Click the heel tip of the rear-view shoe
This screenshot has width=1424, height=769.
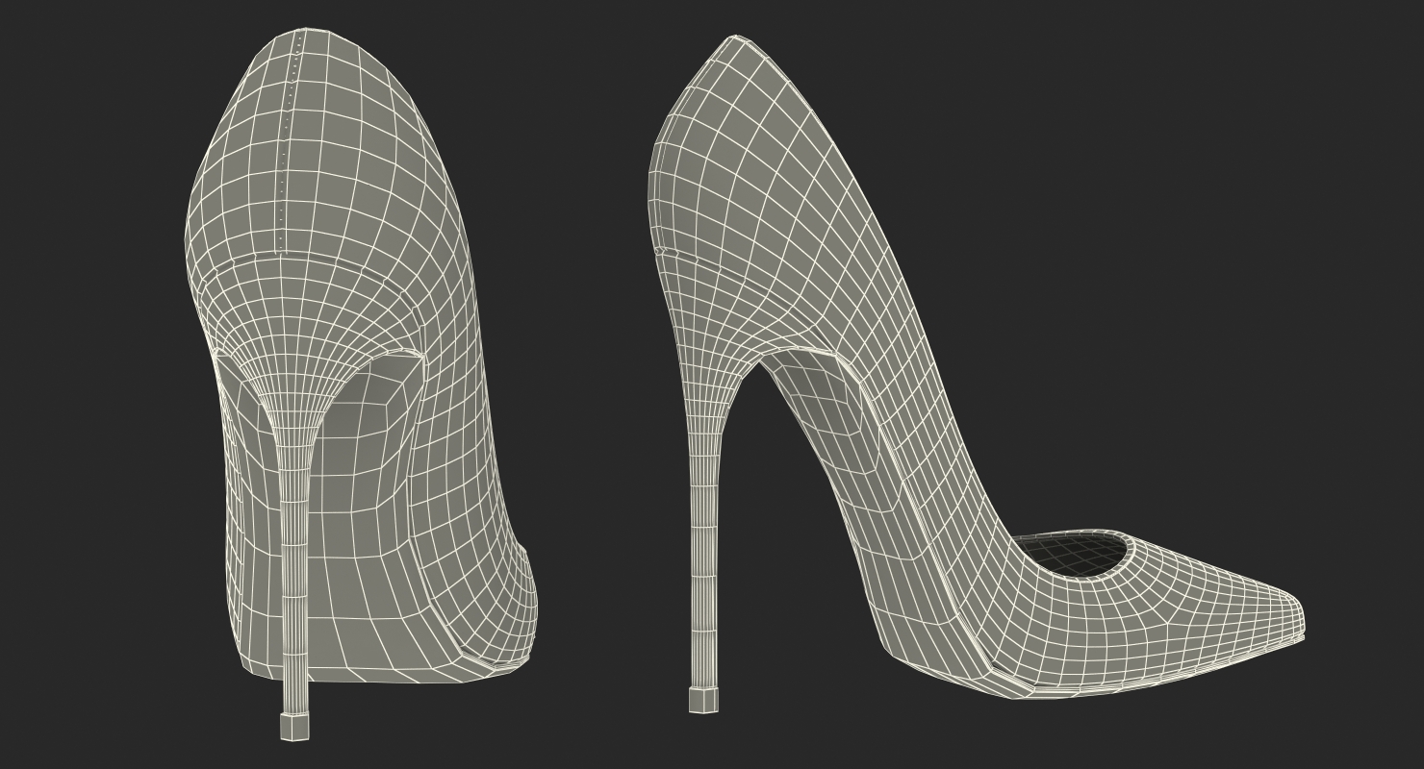294,727
